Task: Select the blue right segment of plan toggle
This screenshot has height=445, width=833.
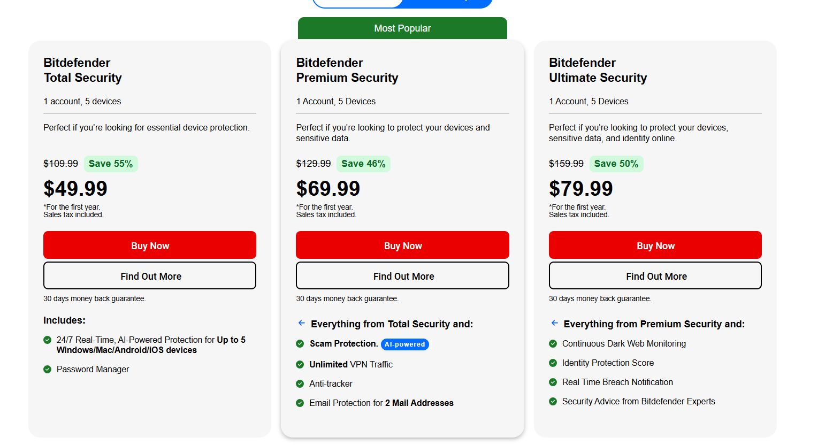Action: 447,3
